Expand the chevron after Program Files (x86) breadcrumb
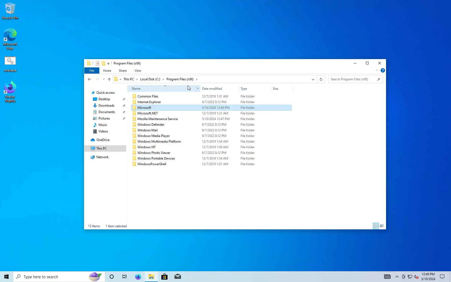This screenshot has width=451, height=282. pos(197,79)
